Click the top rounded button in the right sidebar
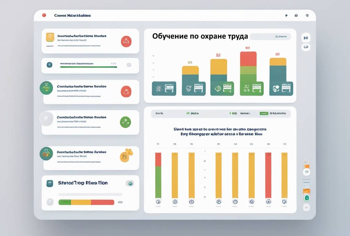The width and height of the screenshot is (350, 236). coord(306,38)
